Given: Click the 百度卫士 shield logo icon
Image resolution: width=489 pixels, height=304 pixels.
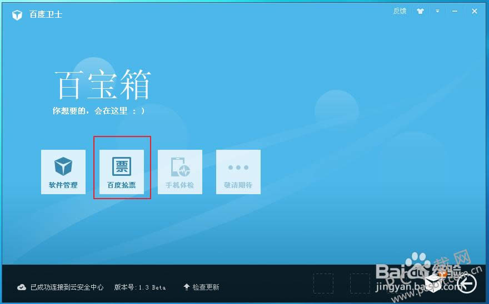Looking at the screenshot, I should point(17,14).
